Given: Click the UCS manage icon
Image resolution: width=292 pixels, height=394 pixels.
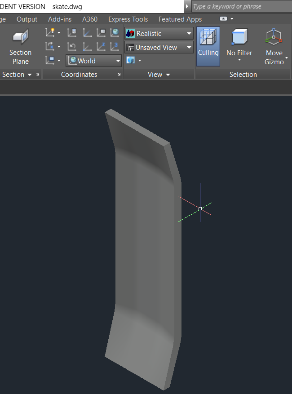Looking at the screenshot, I should click(x=87, y=33).
